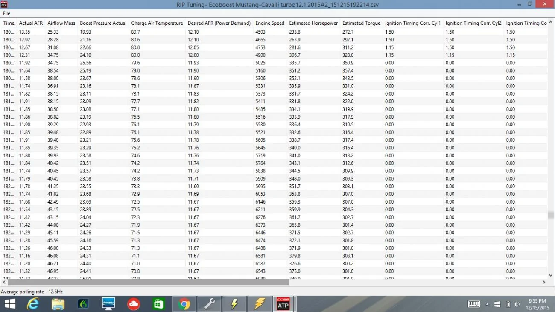The height and width of the screenshot is (312, 555).
Task: Select the Engine Speed cell 5160
Action: tap(260, 70)
